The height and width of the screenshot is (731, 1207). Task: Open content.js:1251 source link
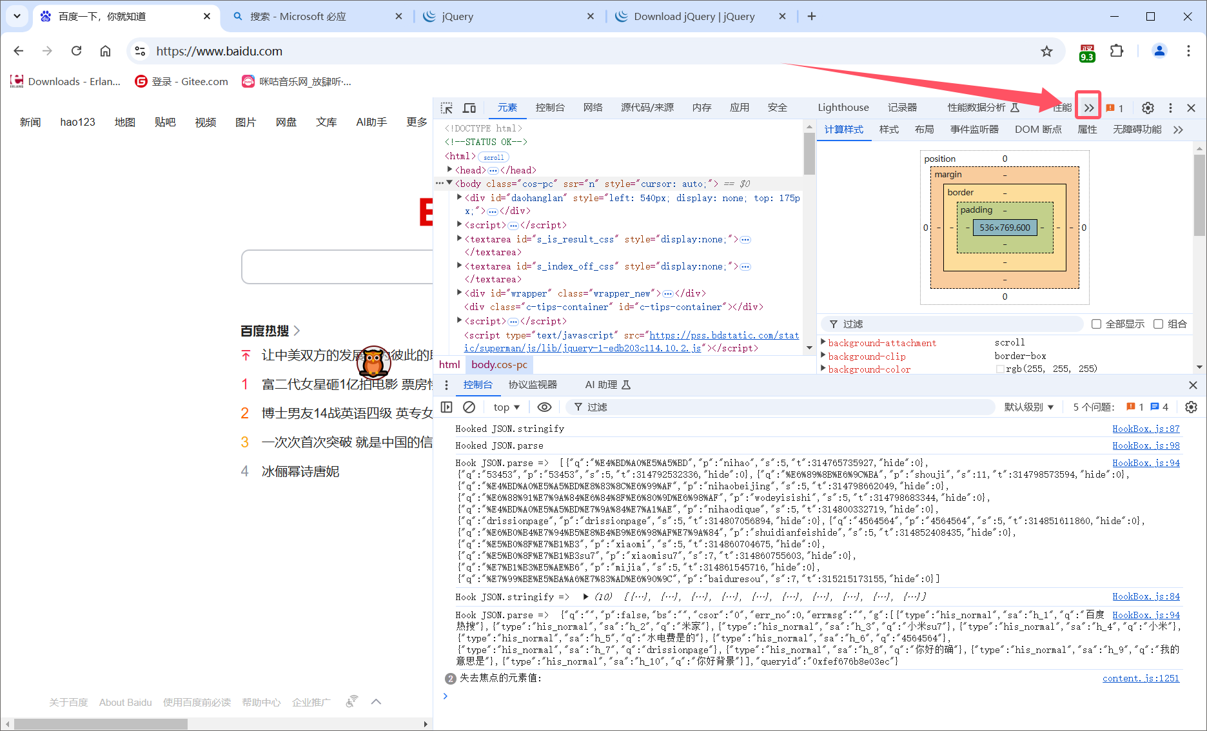(x=1141, y=678)
